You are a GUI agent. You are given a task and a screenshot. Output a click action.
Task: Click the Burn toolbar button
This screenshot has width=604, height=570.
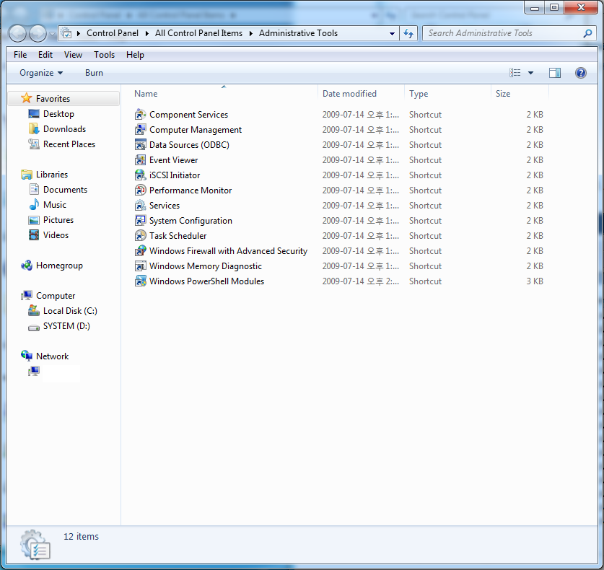pyautogui.click(x=94, y=73)
